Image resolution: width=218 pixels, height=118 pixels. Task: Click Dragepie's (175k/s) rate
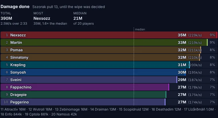coord(195,95)
